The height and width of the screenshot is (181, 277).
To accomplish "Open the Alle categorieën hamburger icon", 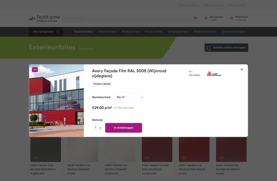I will pos(58,32).
